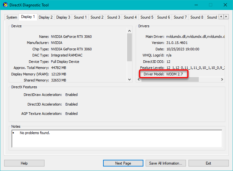Switch to the System tab
The height and width of the screenshot is (171, 233).
click(x=12, y=17)
